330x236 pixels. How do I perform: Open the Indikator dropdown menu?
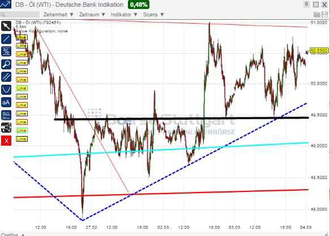(124, 15)
